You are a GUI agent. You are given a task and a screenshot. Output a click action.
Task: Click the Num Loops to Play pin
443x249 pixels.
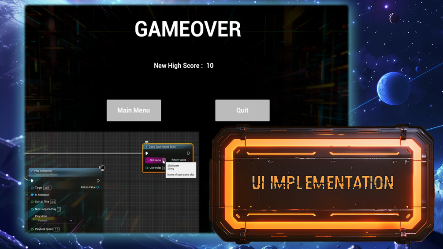[x=32, y=209]
